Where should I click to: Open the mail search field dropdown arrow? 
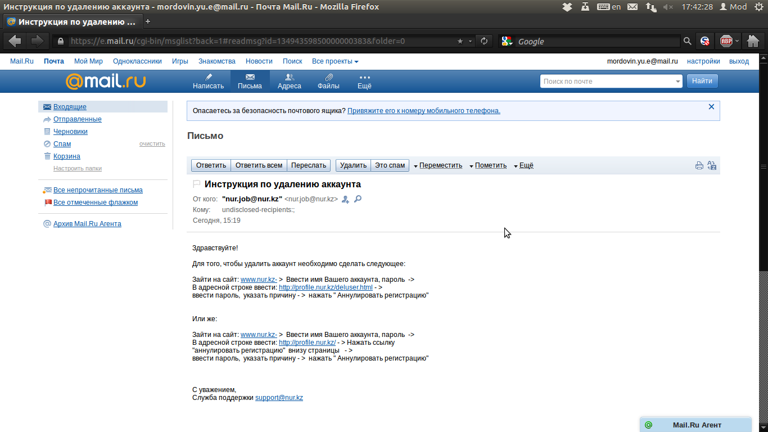point(678,82)
